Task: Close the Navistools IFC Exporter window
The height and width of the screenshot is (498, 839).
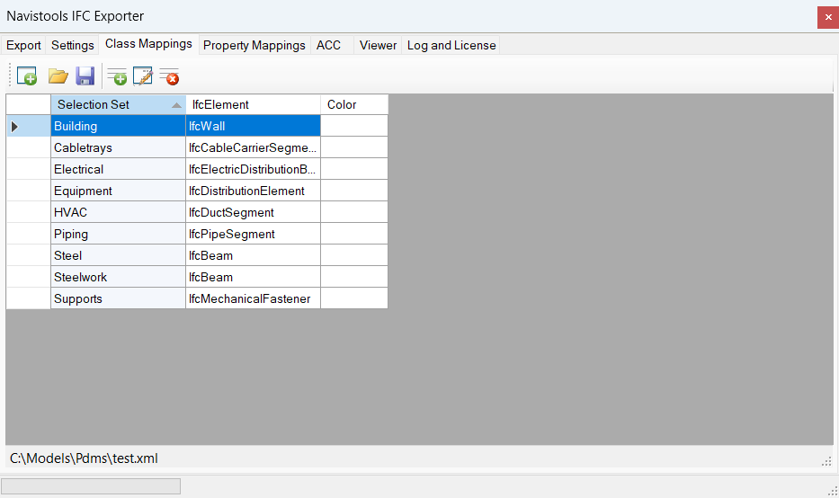Action: pyautogui.click(x=827, y=17)
